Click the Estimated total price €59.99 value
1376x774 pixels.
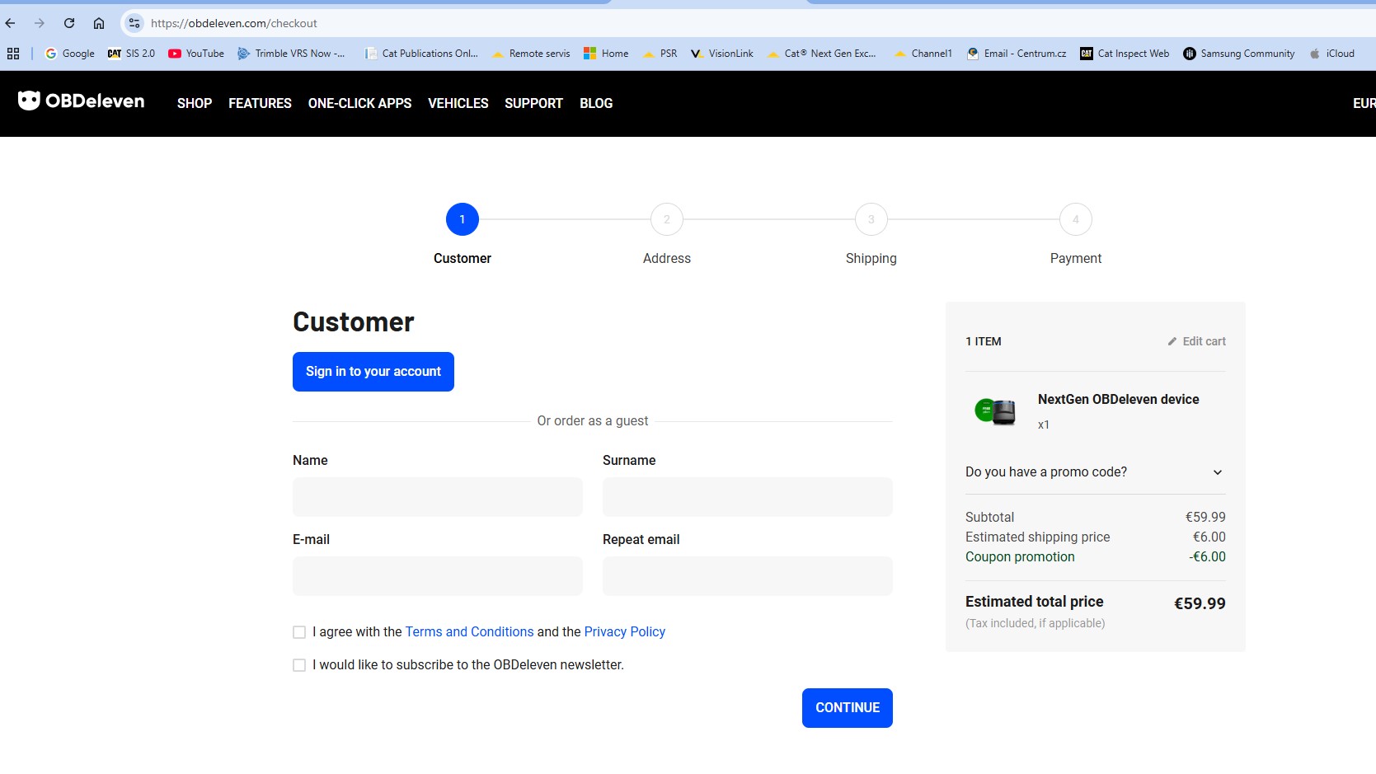pyautogui.click(x=1200, y=603)
